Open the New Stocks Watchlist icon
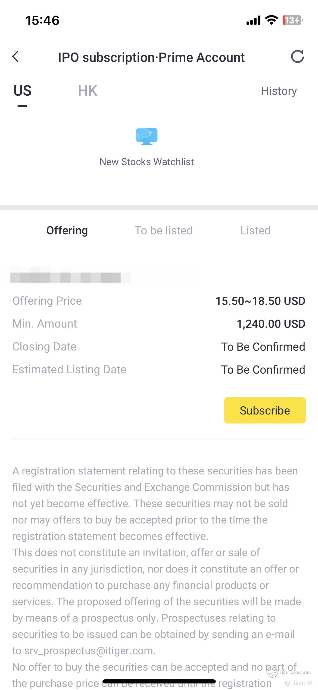Image resolution: width=318 pixels, height=690 pixels. click(147, 136)
